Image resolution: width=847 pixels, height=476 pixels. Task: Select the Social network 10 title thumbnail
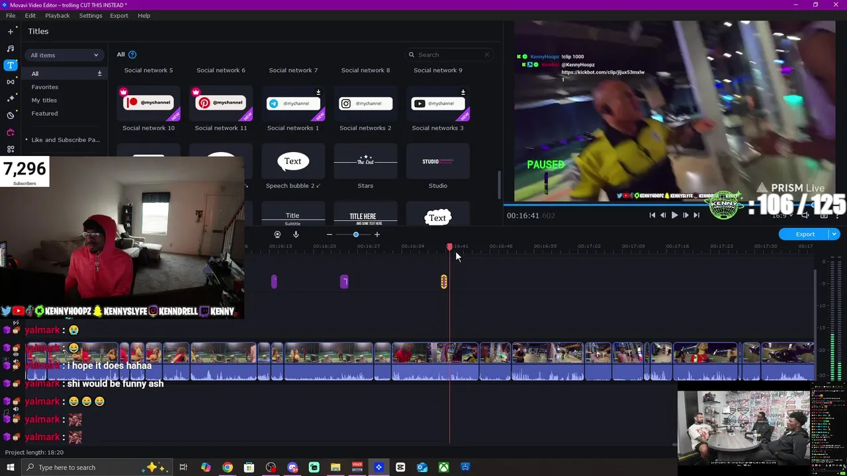(148, 103)
